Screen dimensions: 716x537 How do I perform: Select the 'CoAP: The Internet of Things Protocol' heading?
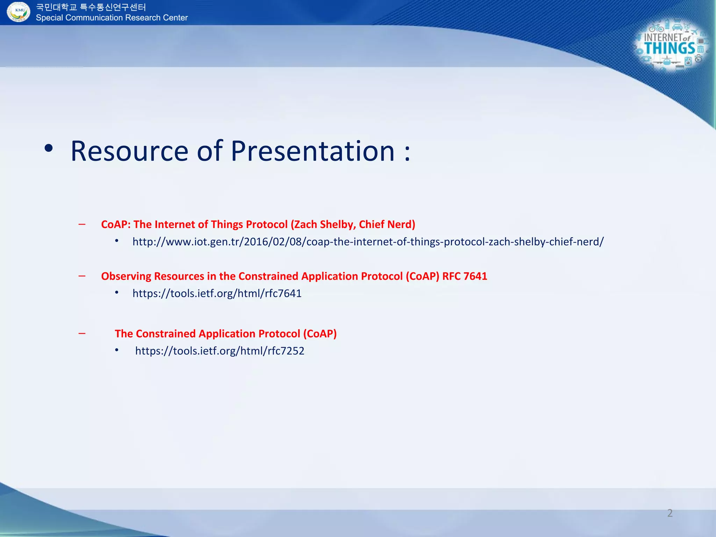tap(258, 224)
